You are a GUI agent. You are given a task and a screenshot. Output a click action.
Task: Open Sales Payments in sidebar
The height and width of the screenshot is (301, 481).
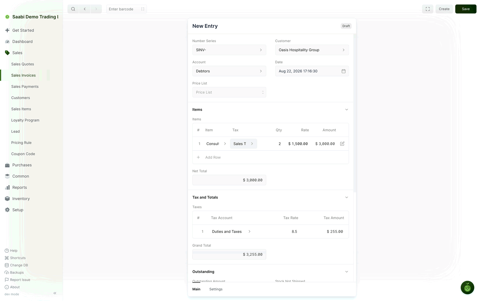point(25,86)
